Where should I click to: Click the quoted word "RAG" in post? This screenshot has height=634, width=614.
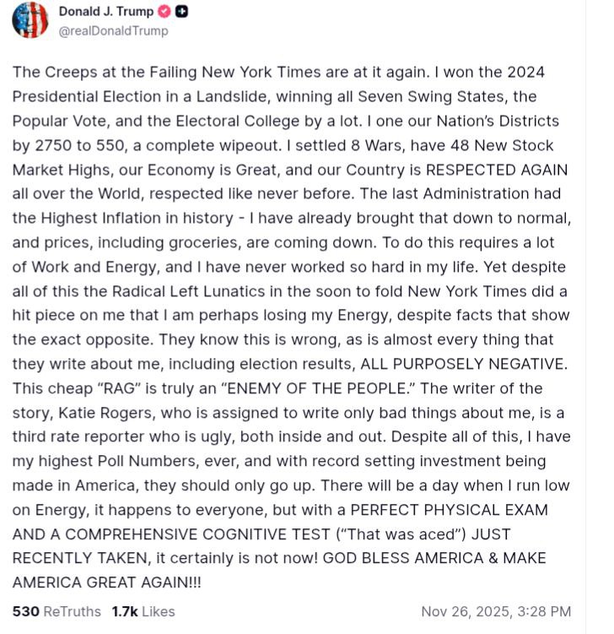click(114, 388)
